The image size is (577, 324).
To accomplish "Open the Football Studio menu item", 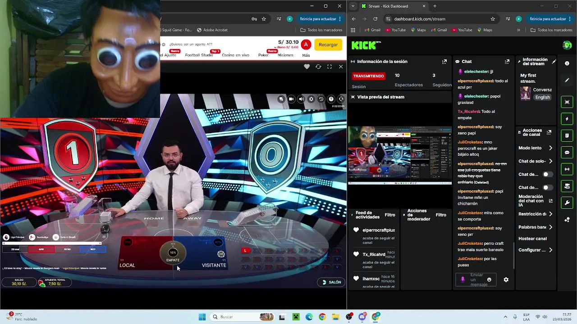I will click(x=199, y=55).
